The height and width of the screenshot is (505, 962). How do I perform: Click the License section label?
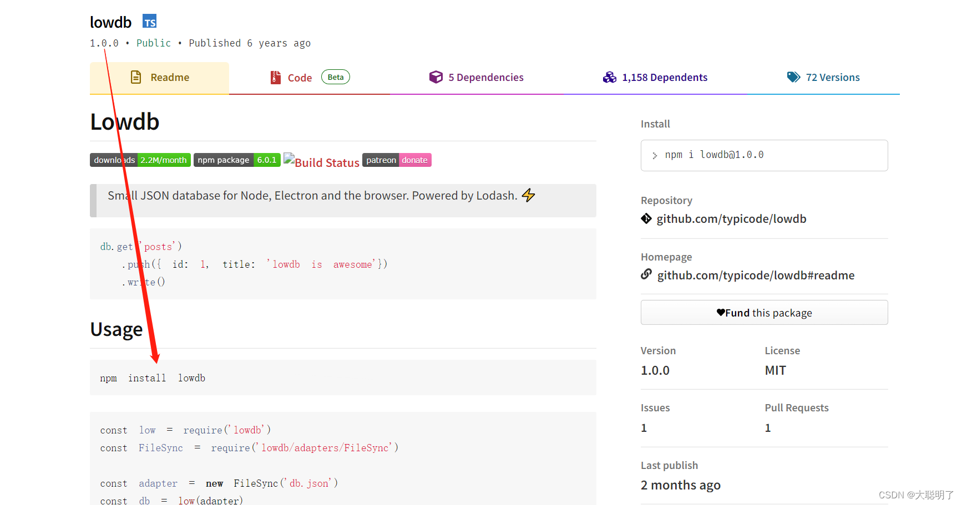(782, 351)
